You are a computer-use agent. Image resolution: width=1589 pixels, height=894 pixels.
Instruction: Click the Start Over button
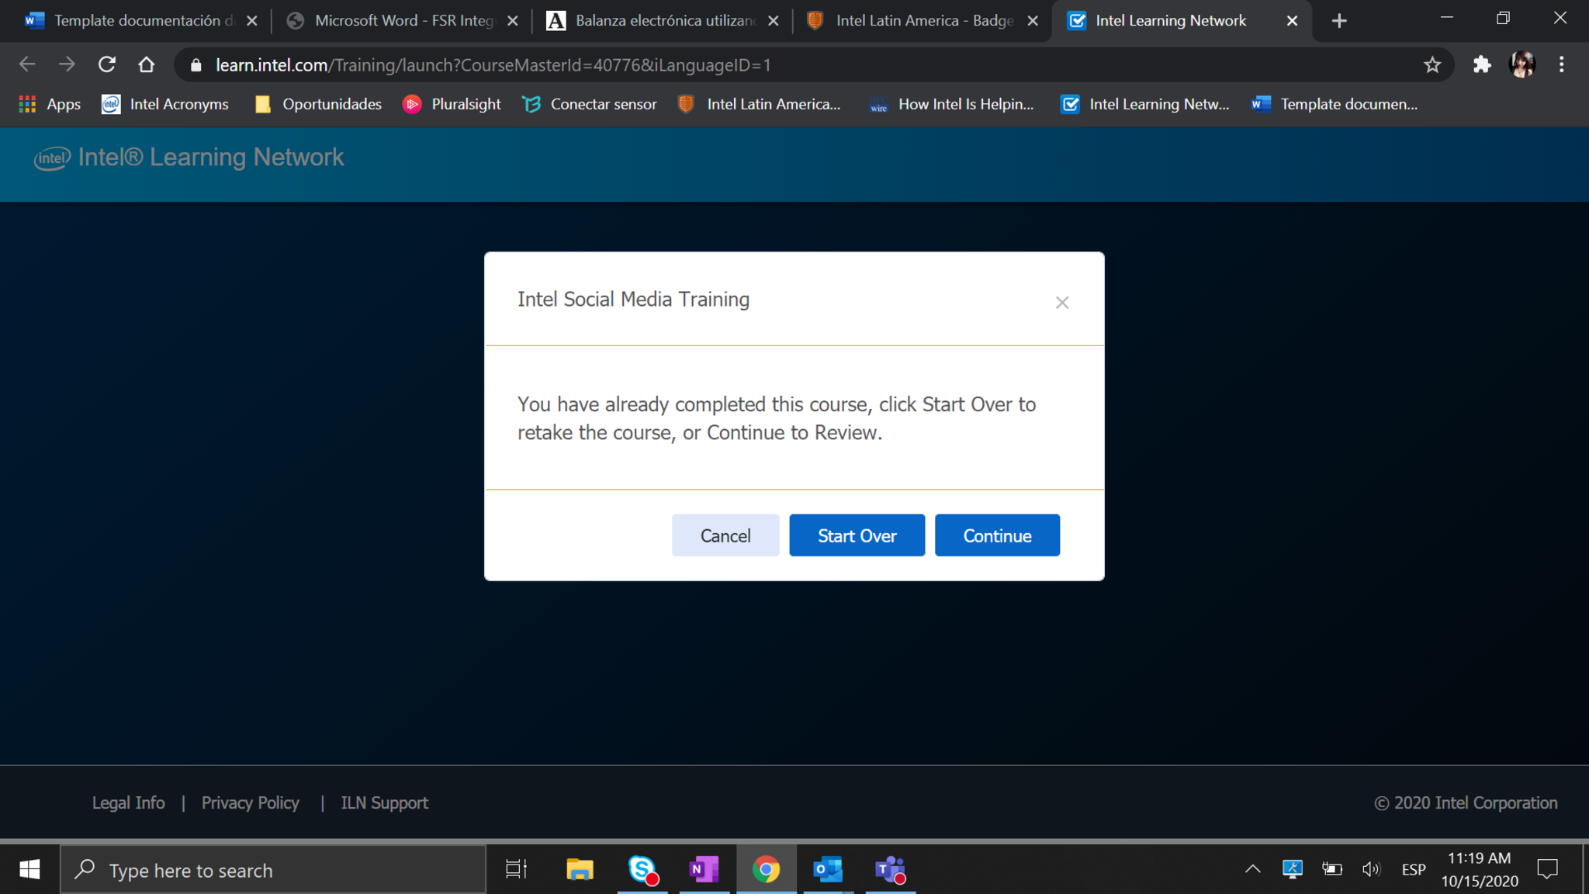(x=857, y=535)
